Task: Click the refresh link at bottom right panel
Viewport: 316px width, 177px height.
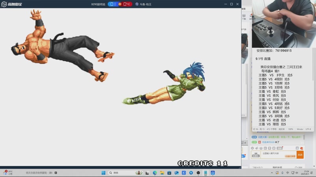Action: 299,167
